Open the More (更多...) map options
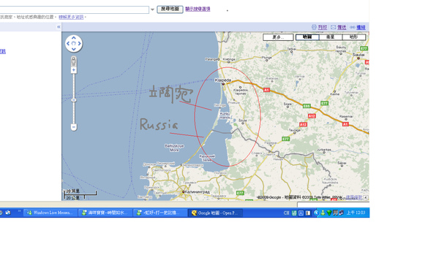This screenshot has height=274, width=439. (x=278, y=37)
